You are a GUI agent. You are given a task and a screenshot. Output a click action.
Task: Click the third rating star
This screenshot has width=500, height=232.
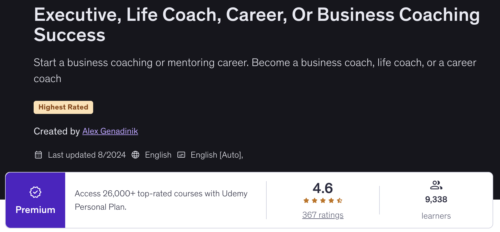323,200
